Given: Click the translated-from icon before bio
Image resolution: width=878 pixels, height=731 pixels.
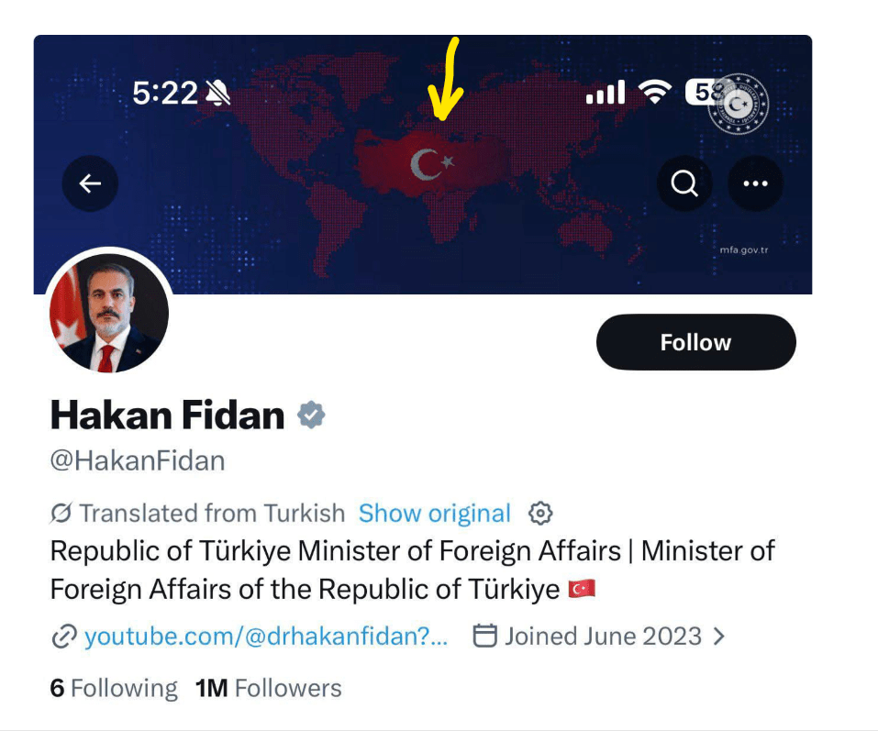Looking at the screenshot, I should point(62,513).
